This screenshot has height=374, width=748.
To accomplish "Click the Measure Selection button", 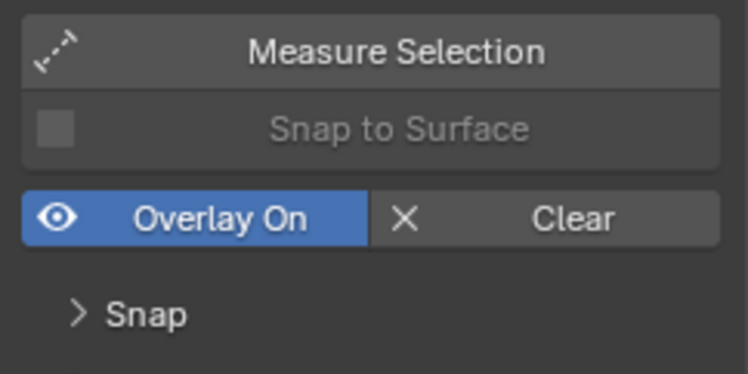I will coord(371,52).
